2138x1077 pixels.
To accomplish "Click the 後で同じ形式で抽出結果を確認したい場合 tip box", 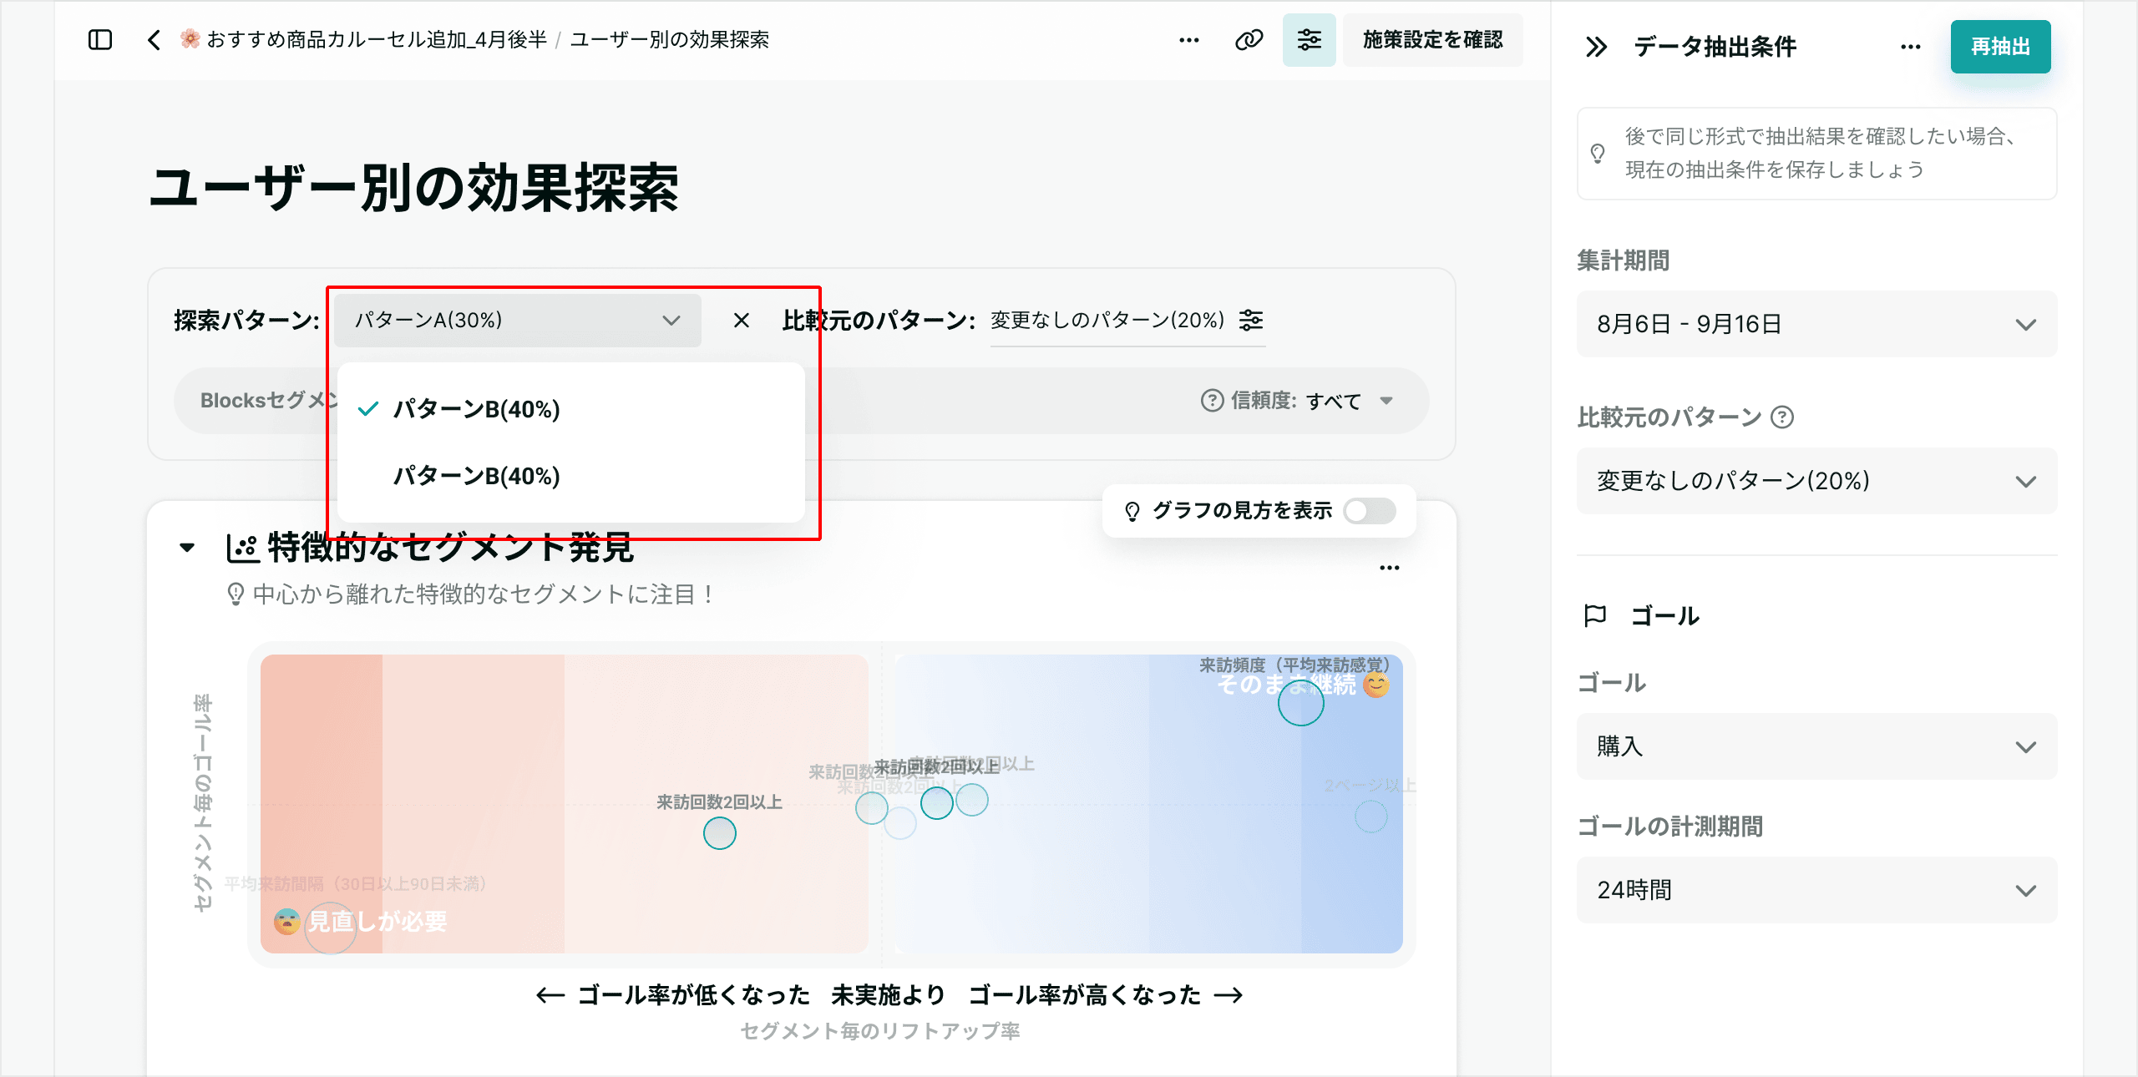I will tap(1816, 154).
